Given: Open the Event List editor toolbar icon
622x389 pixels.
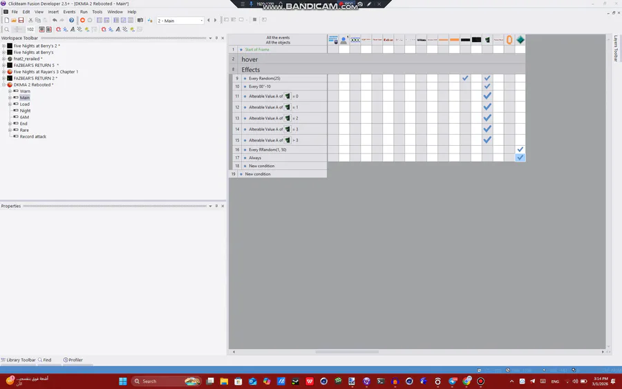Looking at the screenshot, I should pyautogui.click(x=131, y=20).
